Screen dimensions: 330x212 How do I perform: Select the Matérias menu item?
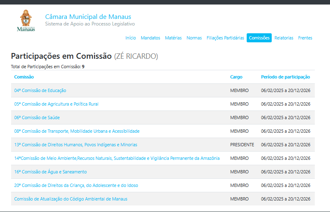click(x=173, y=38)
